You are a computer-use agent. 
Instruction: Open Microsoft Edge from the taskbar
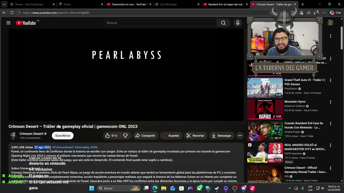pyautogui.click(x=155, y=188)
